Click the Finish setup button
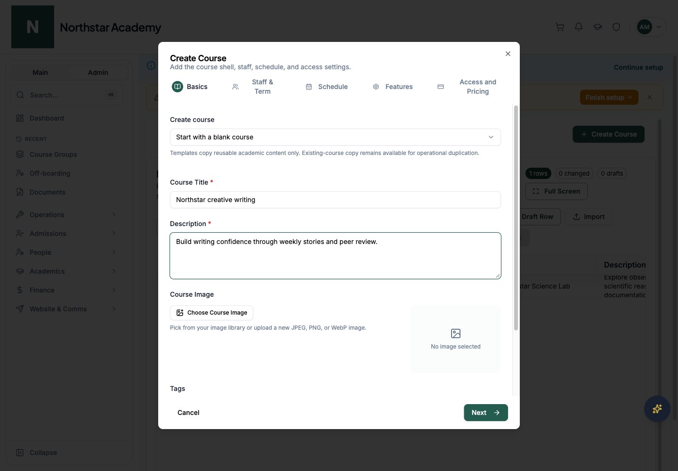Image resolution: width=678 pixels, height=471 pixels. [609, 97]
